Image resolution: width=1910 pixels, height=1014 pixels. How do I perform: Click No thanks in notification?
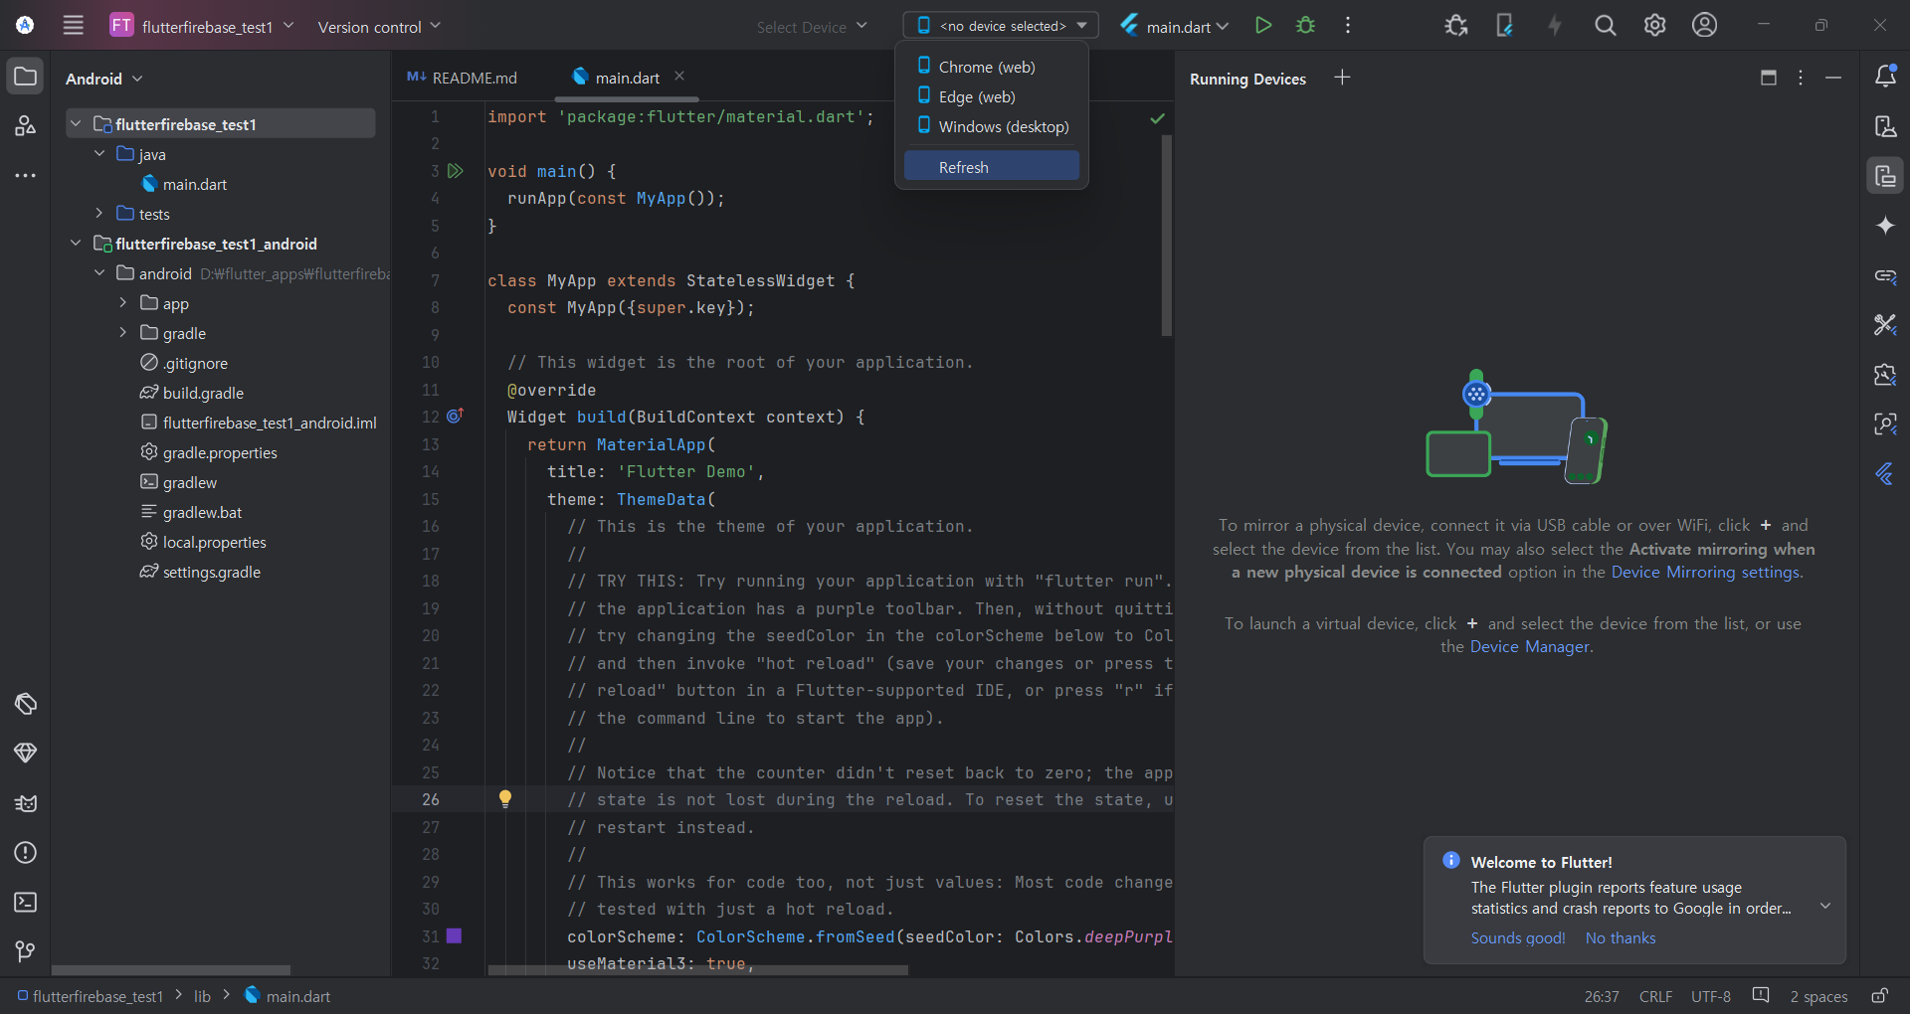[1621, 938]
